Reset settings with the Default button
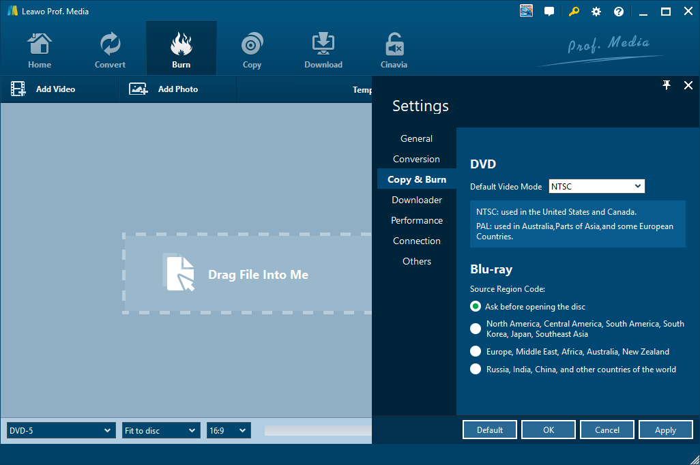 489,430
